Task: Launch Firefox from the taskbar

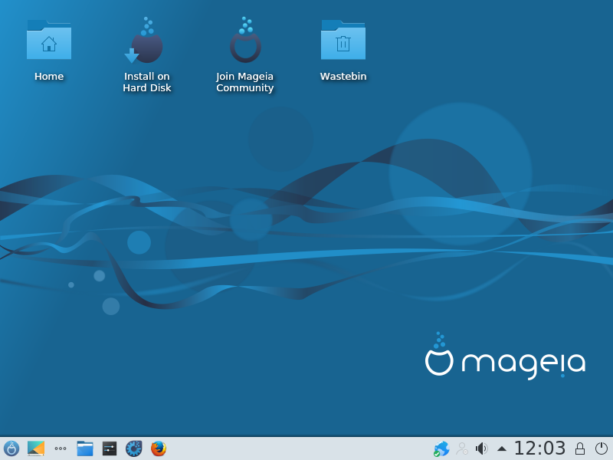Action: [159, 449]
